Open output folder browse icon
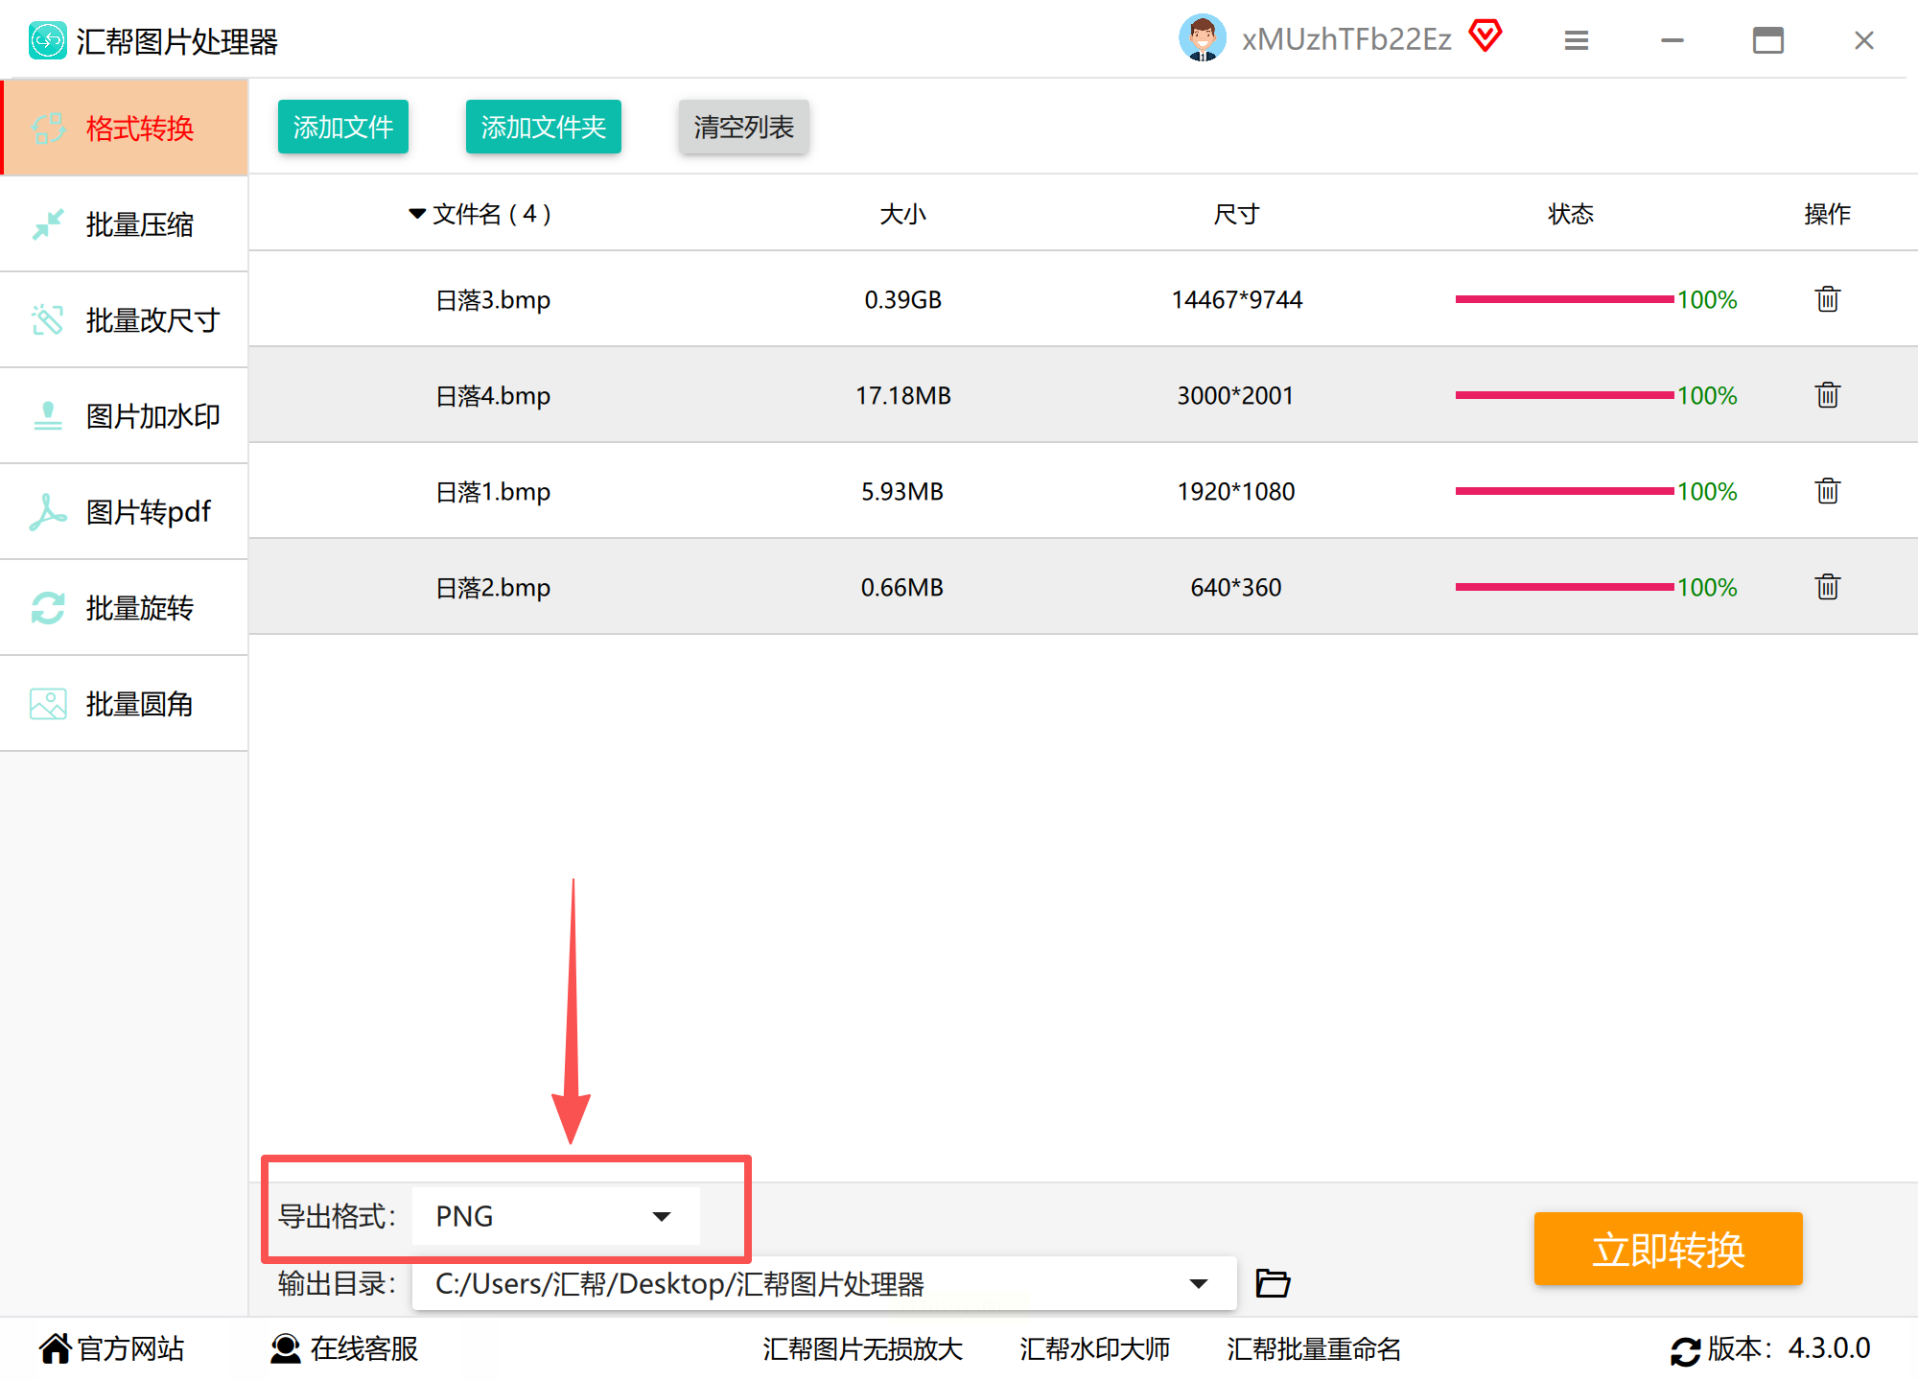Screen dimensions: 1918x1381 (1273, 1283)
